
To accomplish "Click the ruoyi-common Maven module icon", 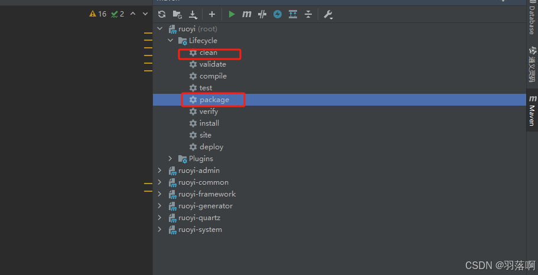I will 172,182.
